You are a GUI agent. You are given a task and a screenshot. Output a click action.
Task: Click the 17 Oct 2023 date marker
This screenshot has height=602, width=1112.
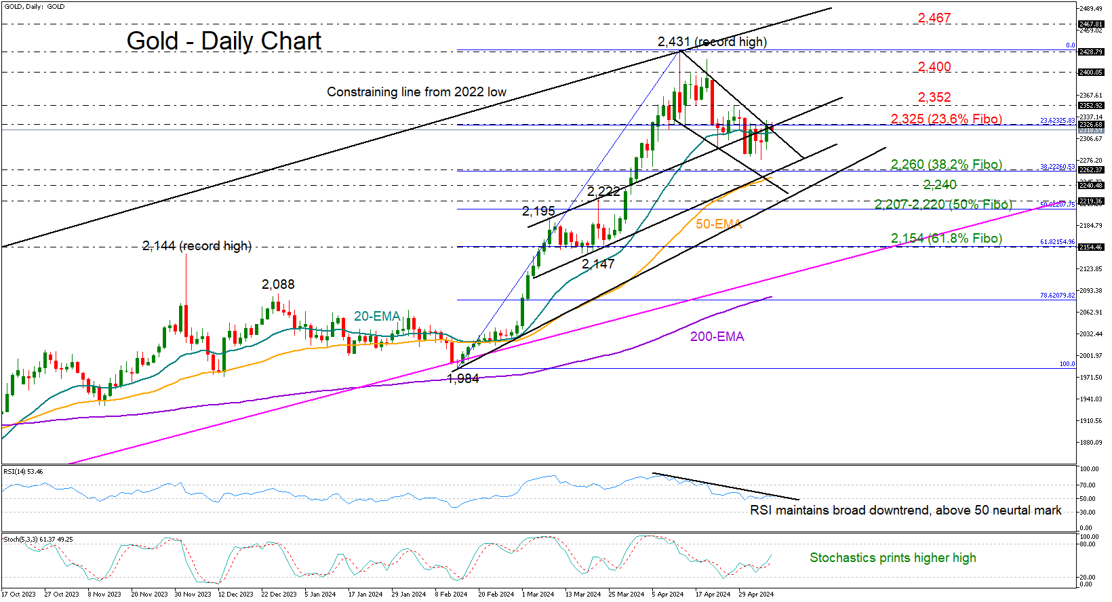[x=19, y=595]
